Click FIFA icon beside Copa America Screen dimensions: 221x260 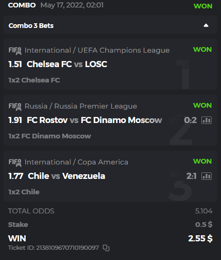click(x=15, y=163)
